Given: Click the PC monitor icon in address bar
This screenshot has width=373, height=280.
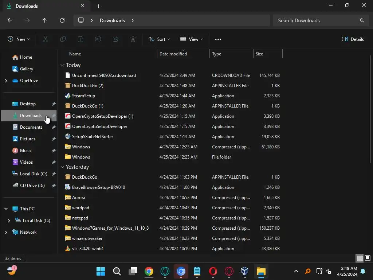Looking at the screenshot, I should [81, 20].
